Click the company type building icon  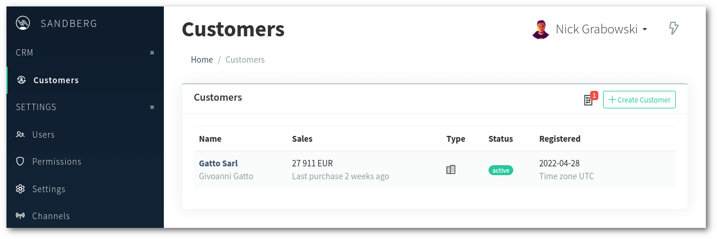[x=451, y=170]
